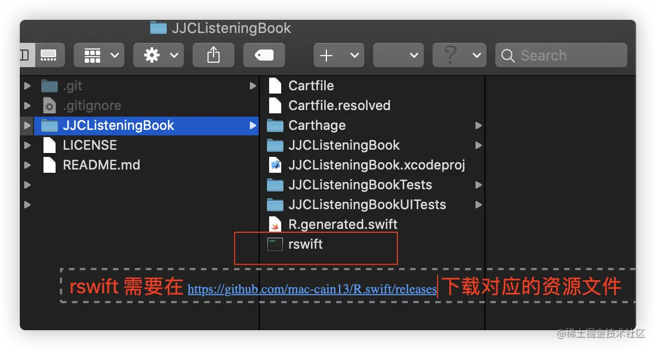656x350 pixels.
Task: Expand arrow on selected JJCListeningBook row
Action: (253, 125)
